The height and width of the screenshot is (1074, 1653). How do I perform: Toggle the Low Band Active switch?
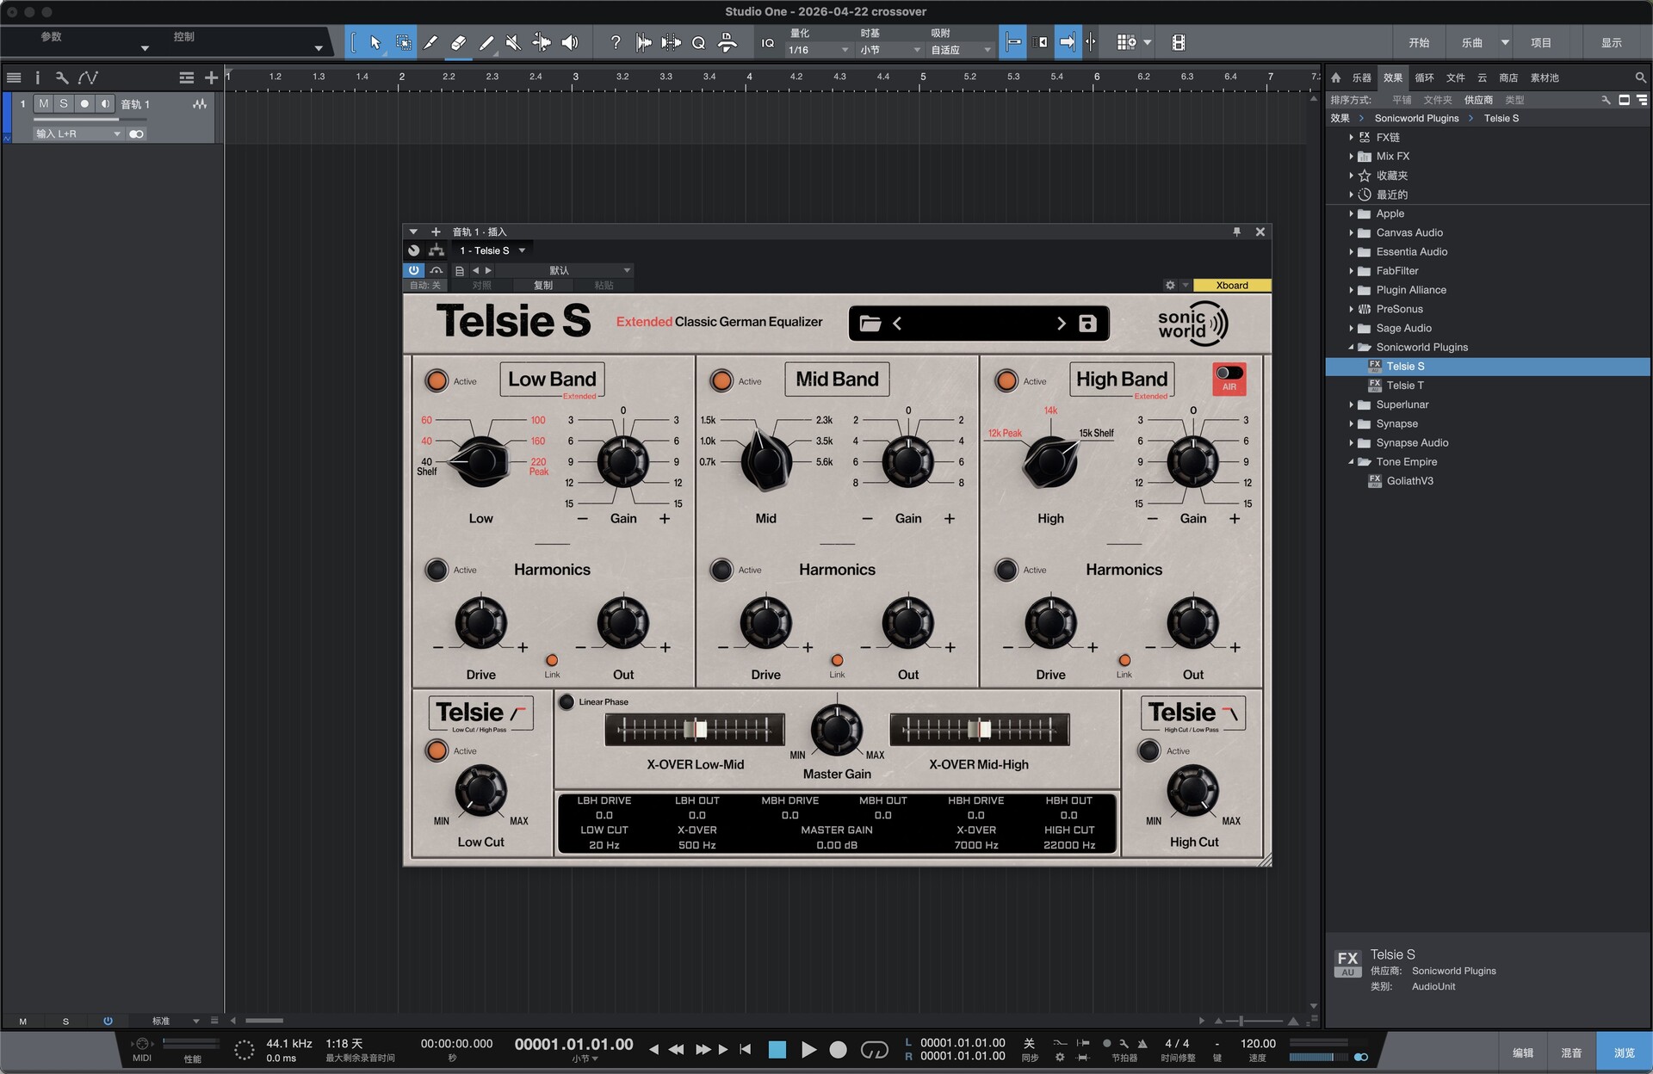[x=437, y=380]
